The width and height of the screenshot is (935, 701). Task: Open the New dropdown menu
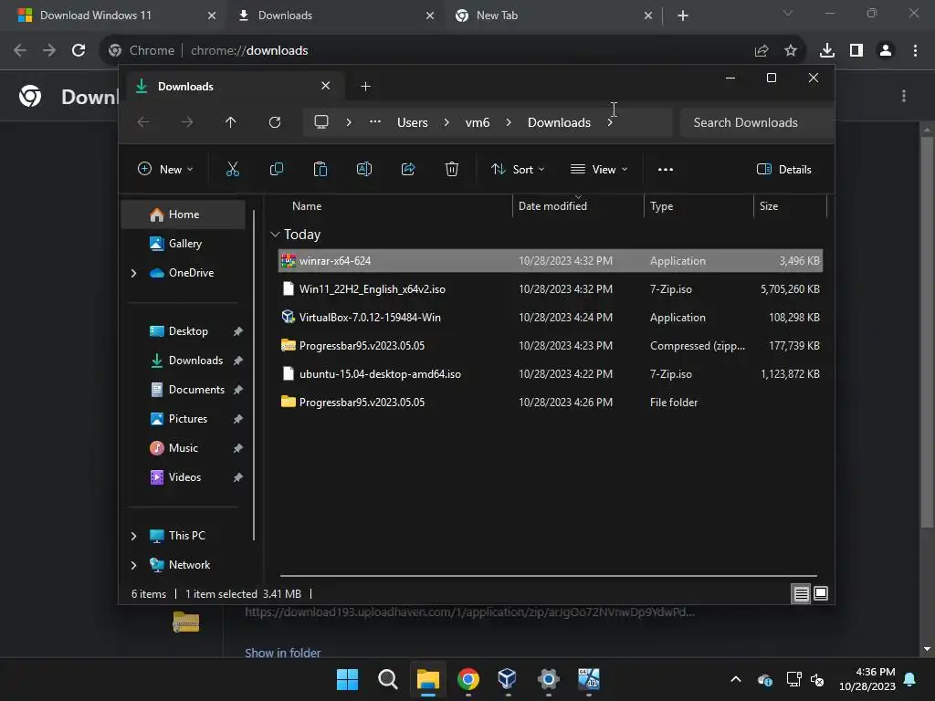[x=165, y=169]
